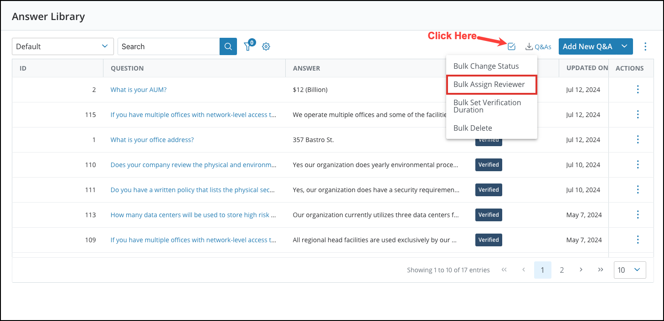
Task: Select Bulk Delete from menu
Action: pos(473,128)
